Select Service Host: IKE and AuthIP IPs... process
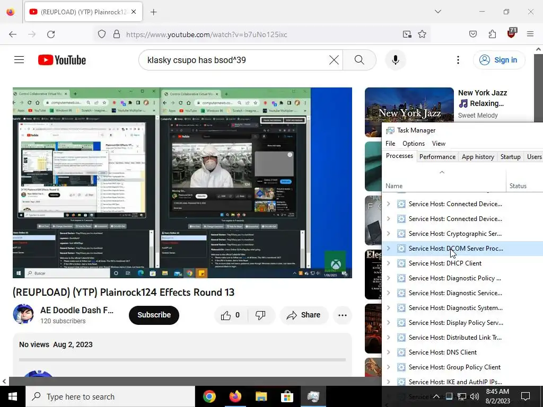This screenshot has height=407, width=543. click(462, 382)
